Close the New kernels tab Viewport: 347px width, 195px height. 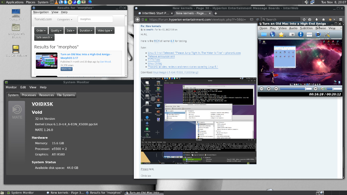click(210, 13)
